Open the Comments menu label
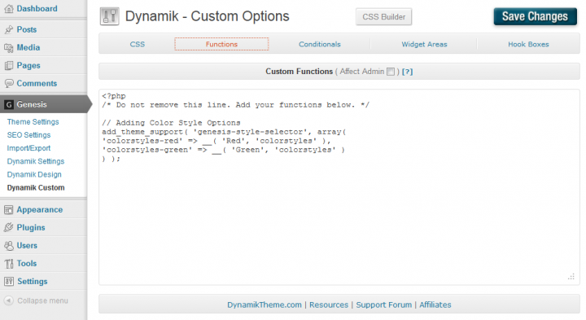 [37, 83]
